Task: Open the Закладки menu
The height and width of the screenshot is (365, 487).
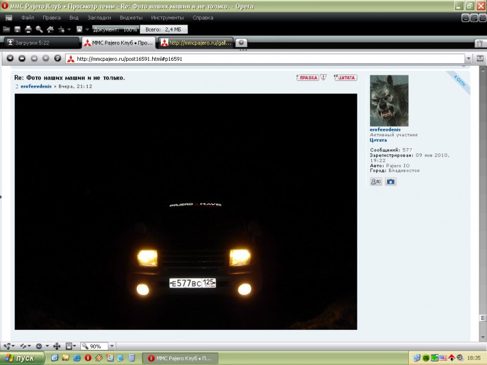Action: [99, 18]
